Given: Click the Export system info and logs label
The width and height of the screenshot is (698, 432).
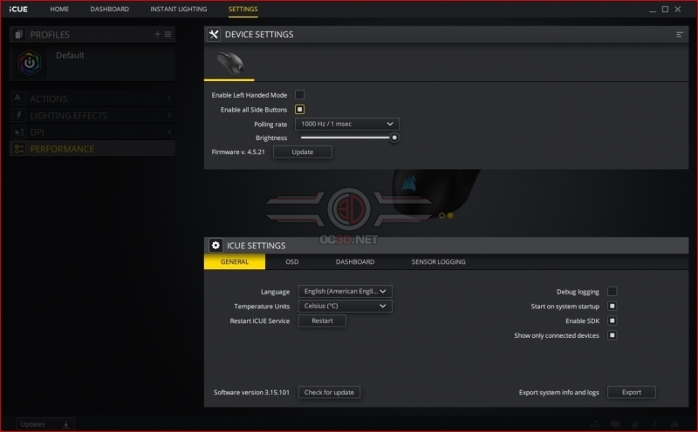Looking at the screenshot, I should click(x=558, y=393).
